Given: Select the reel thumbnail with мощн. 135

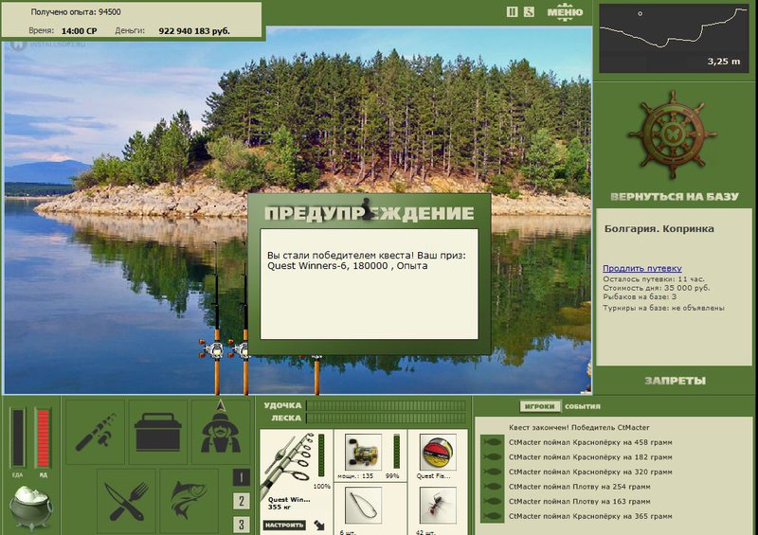Looking at the screenshot, I should click(x=363, y=453).
